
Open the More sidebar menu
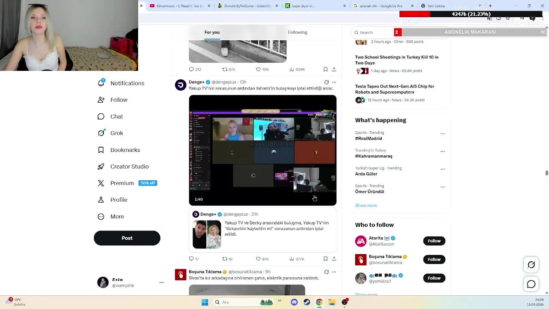[x=111, y=216]
